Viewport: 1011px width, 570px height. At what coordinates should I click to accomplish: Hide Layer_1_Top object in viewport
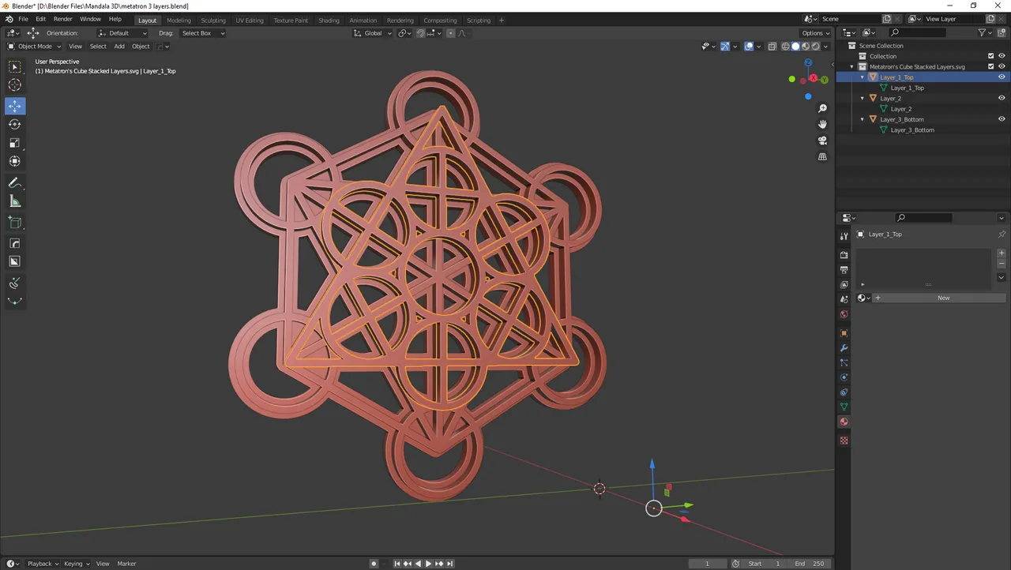[x=1002, y=77]
